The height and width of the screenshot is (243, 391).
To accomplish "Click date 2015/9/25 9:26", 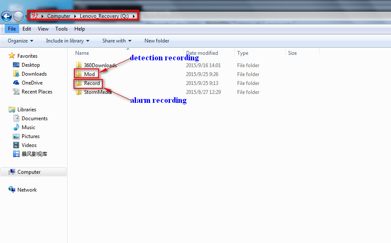I will click(202, 74).
